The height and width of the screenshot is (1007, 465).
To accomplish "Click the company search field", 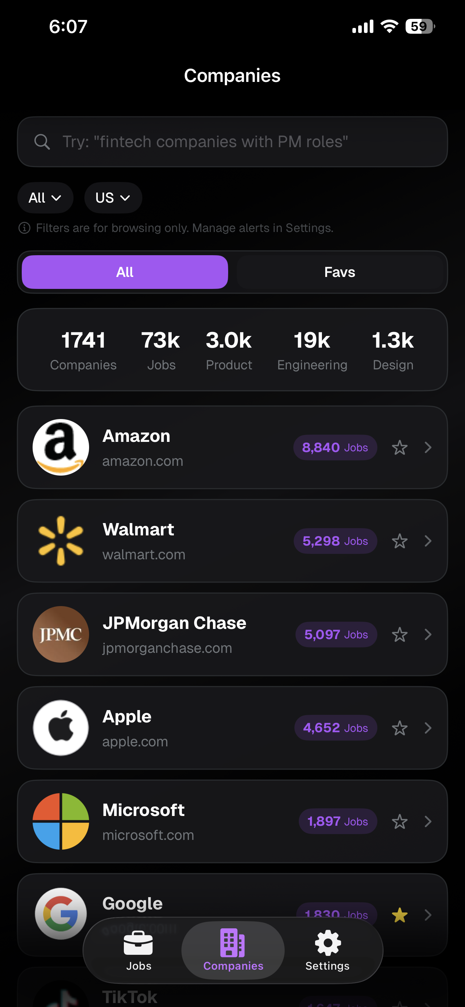I will (x=242, y=142).
